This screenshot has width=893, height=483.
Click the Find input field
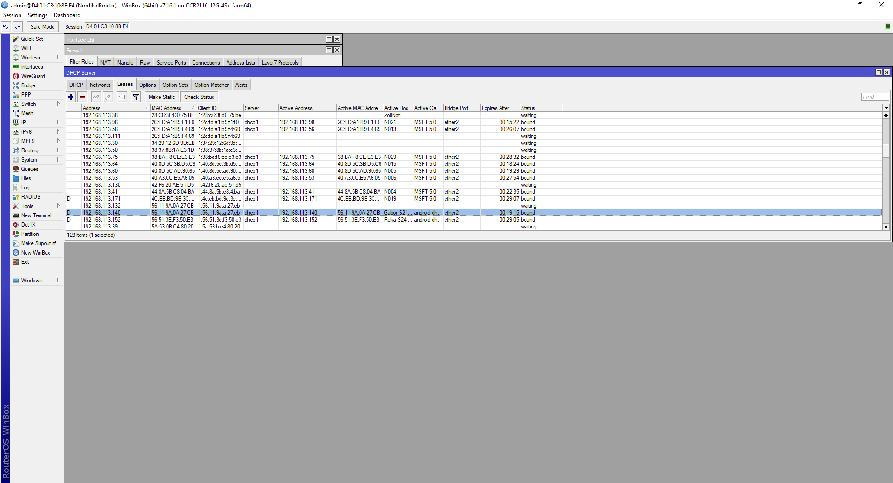(874, 97)
